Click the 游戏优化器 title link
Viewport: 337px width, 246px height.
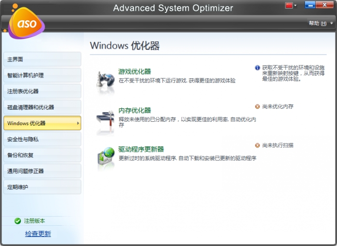135,71
